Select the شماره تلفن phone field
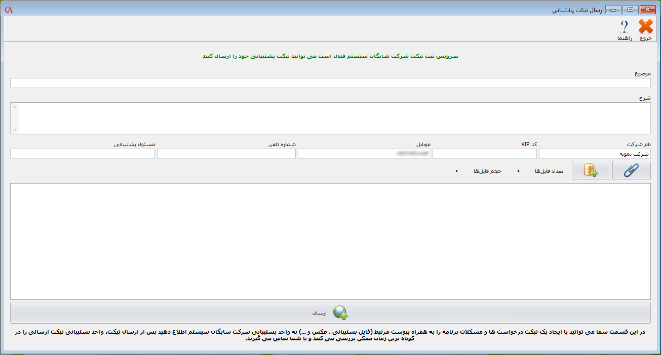 click(x=226, y=153)
